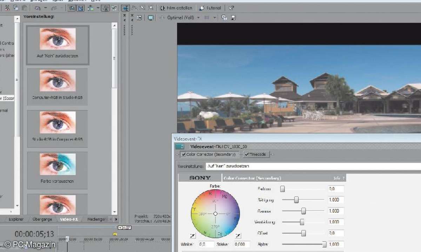
Task: Click the Project Video Properties icon in preview
Action: click(139, 17)
